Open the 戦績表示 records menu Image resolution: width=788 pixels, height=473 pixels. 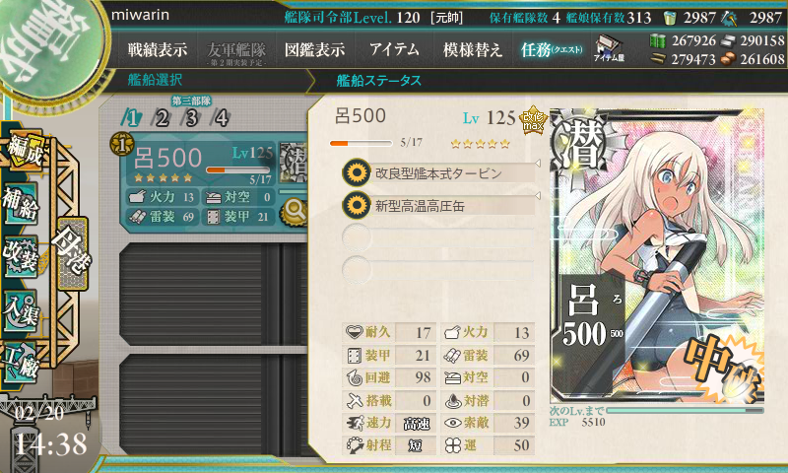click(158, 49)
